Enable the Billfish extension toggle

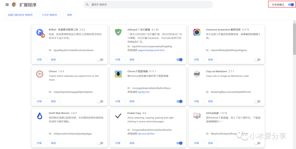(100, 60)
